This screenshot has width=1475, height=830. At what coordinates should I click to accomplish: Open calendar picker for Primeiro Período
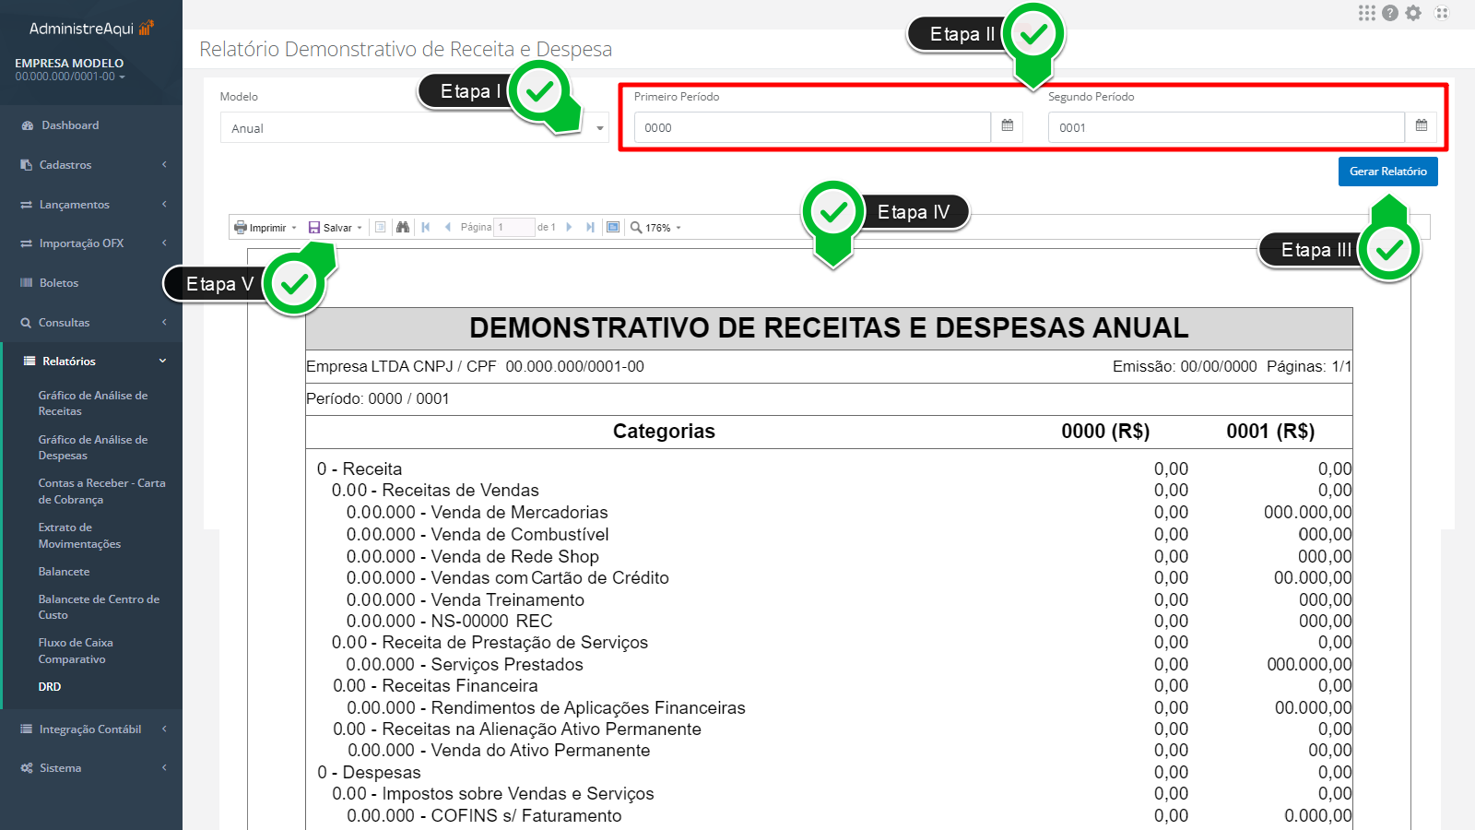[1007, 126]
